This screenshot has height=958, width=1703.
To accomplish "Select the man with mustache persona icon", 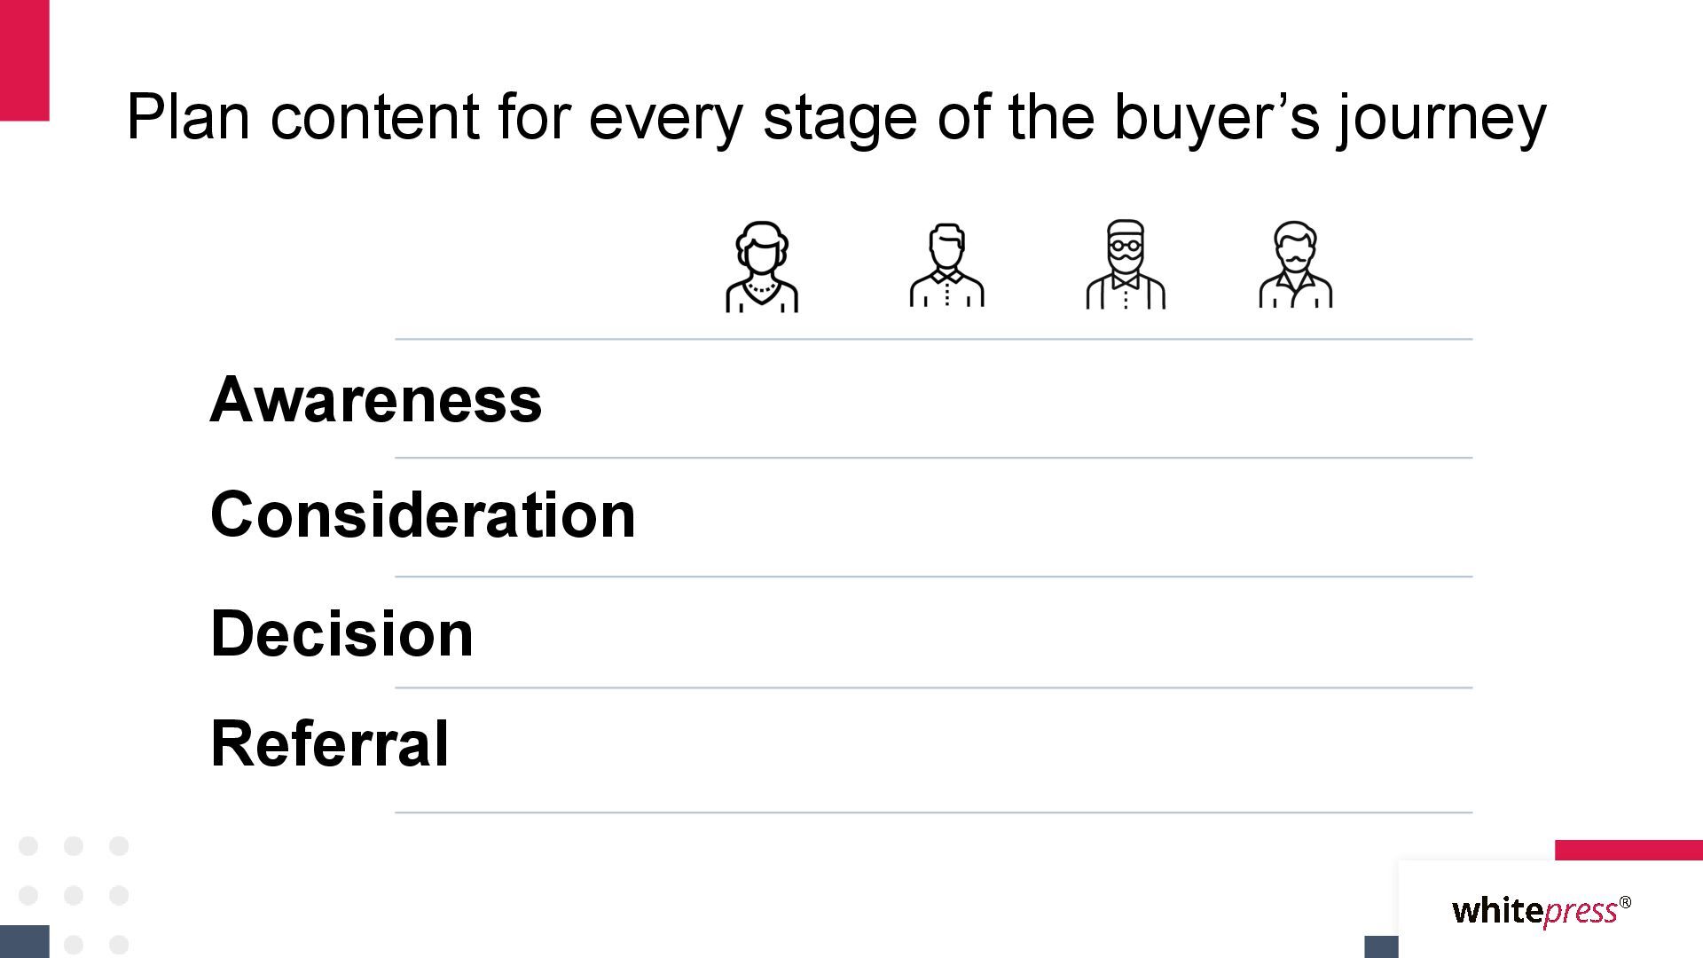I will (1296, 264).
